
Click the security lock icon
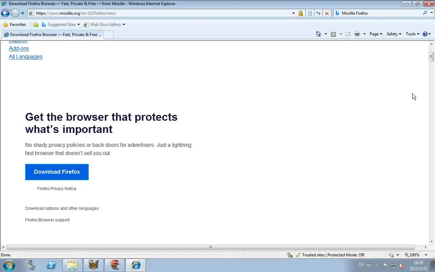pyautogui.click(x=300, y=13)
